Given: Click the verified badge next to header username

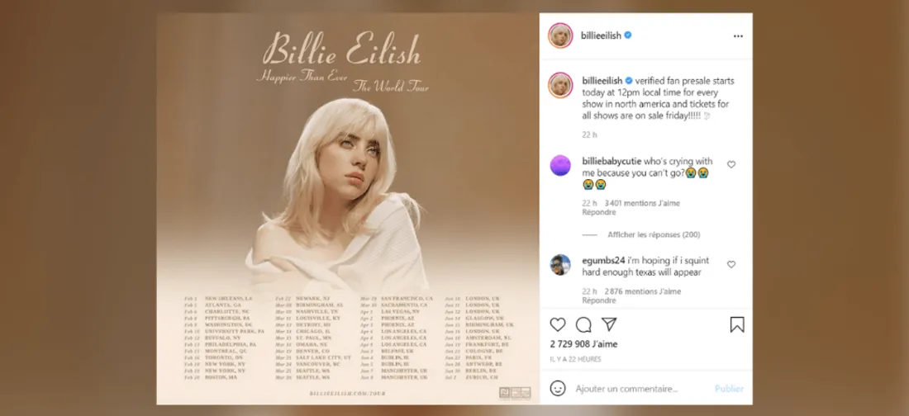Looking at the screenshot, I should click(x=628, y=35).
